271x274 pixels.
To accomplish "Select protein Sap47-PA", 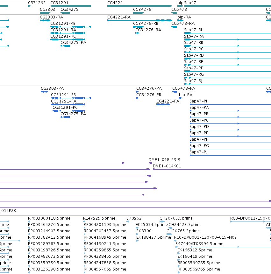I will click(x=199, y=108).
